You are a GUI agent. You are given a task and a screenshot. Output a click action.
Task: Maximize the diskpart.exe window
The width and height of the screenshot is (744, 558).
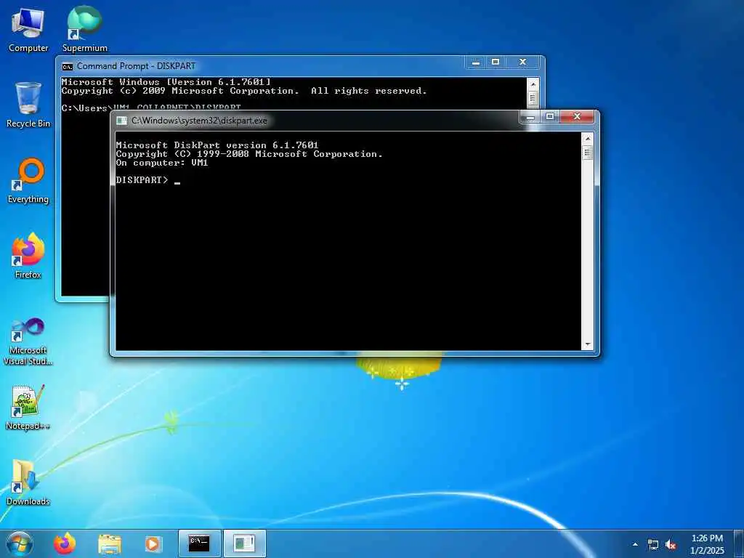550,117
